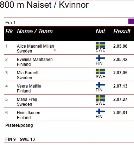
Task: Click the purple box beside Erä 1
Action: (x=131, y=21)
